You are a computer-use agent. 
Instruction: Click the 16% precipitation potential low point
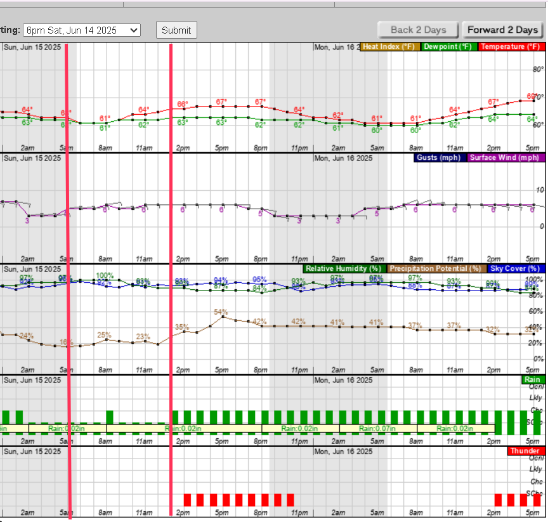pos(67,346)
